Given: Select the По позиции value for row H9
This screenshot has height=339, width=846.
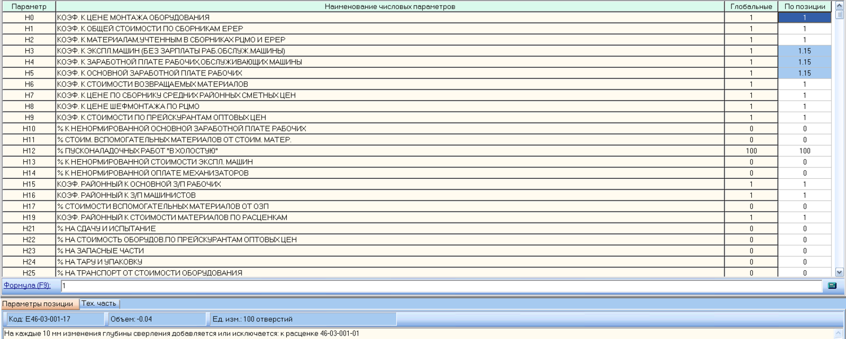Looking at the screenshot, I should [x=805, y=117].
